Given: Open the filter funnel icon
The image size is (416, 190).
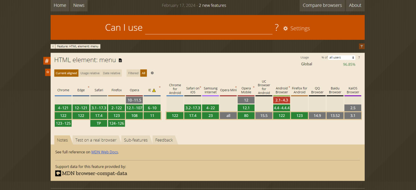Looking at the screenshot, I should point(362,46).
